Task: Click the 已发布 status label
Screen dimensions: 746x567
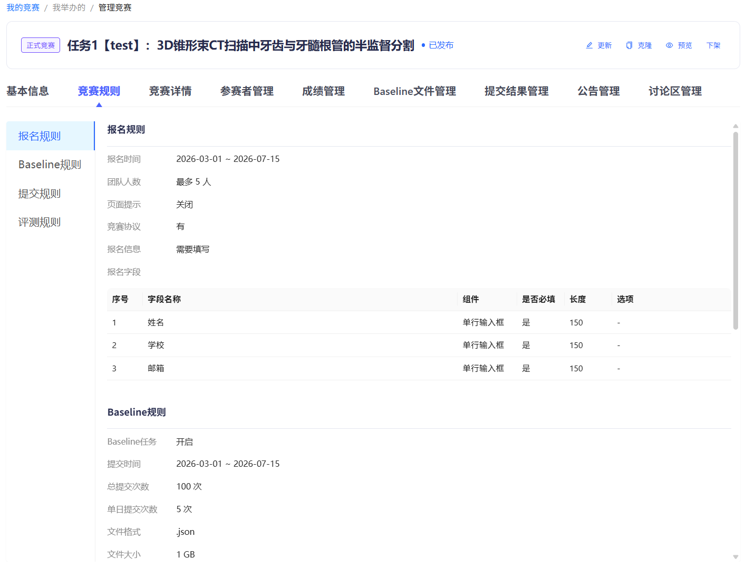Action: click(441, 45)
